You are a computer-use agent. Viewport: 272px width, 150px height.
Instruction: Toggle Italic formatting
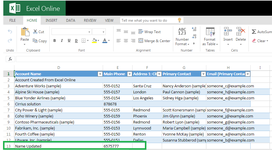point(62,41)
